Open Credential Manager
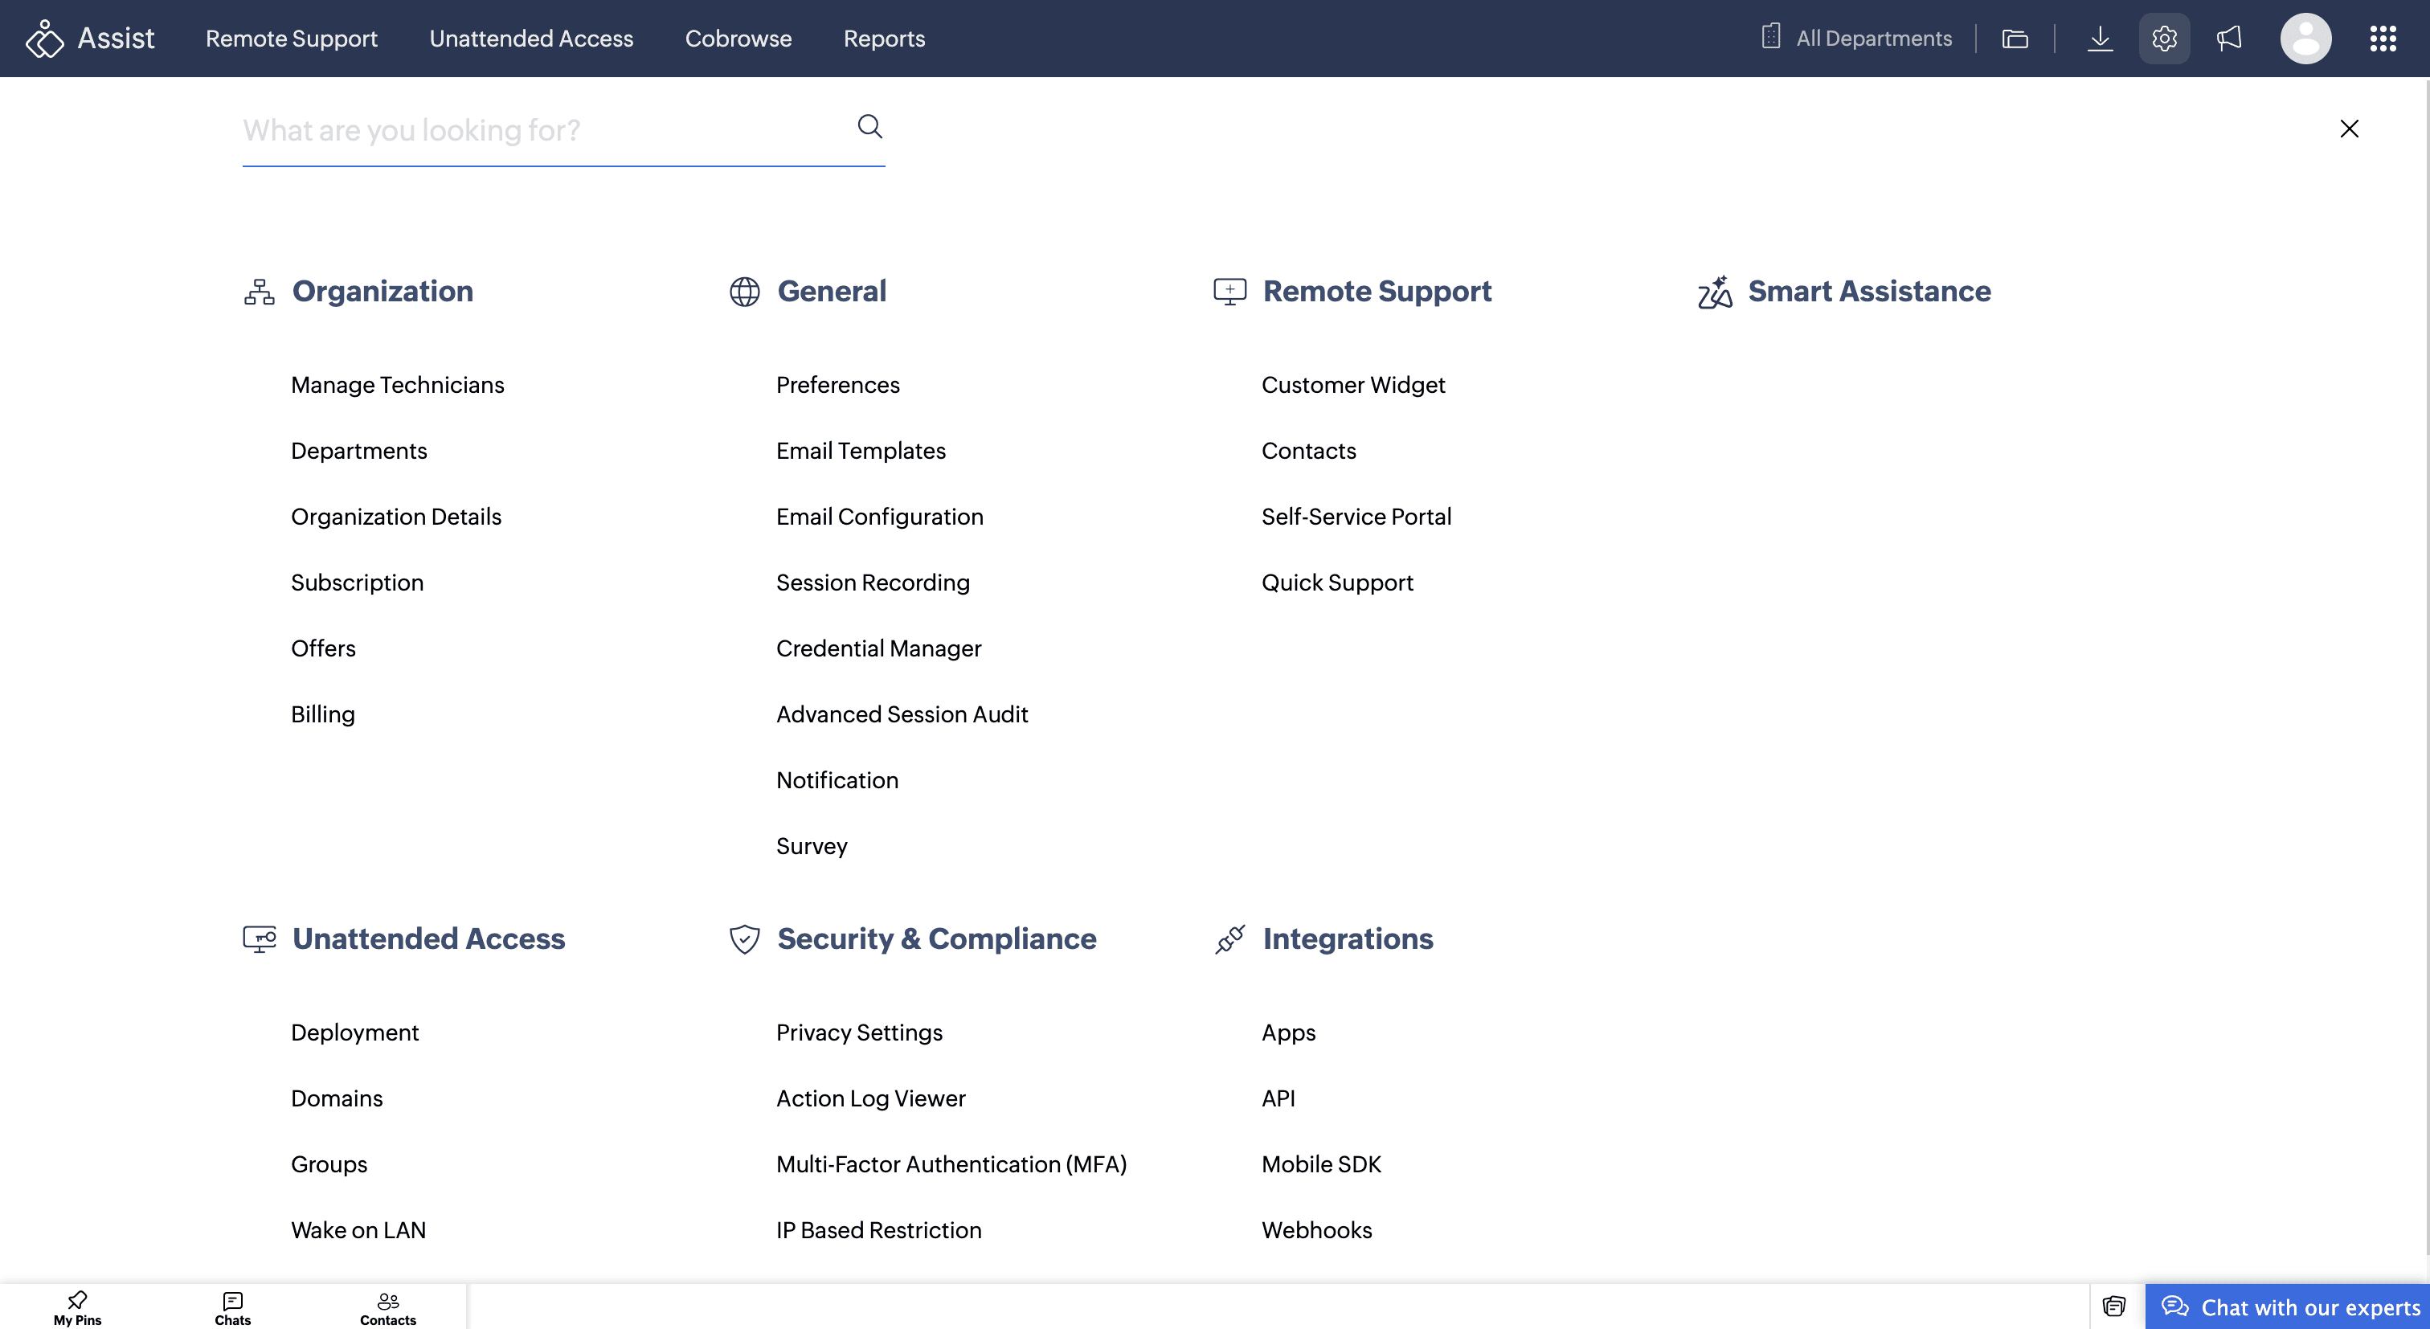Viewport: 2430px width, 1329px height. [878, 649]
